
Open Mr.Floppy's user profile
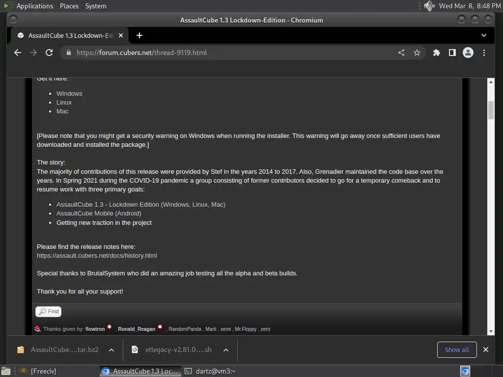[246, 329]
